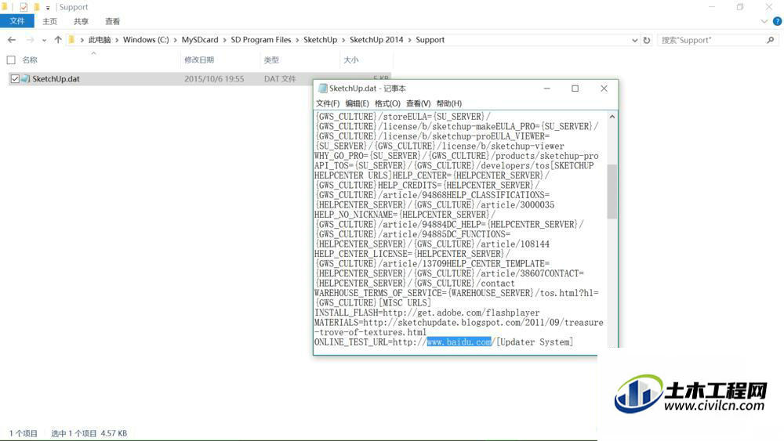Click SketchUp in the address breadcrumb
The height and width of the screenshot is (441, 784).
(x=321, y=40)
